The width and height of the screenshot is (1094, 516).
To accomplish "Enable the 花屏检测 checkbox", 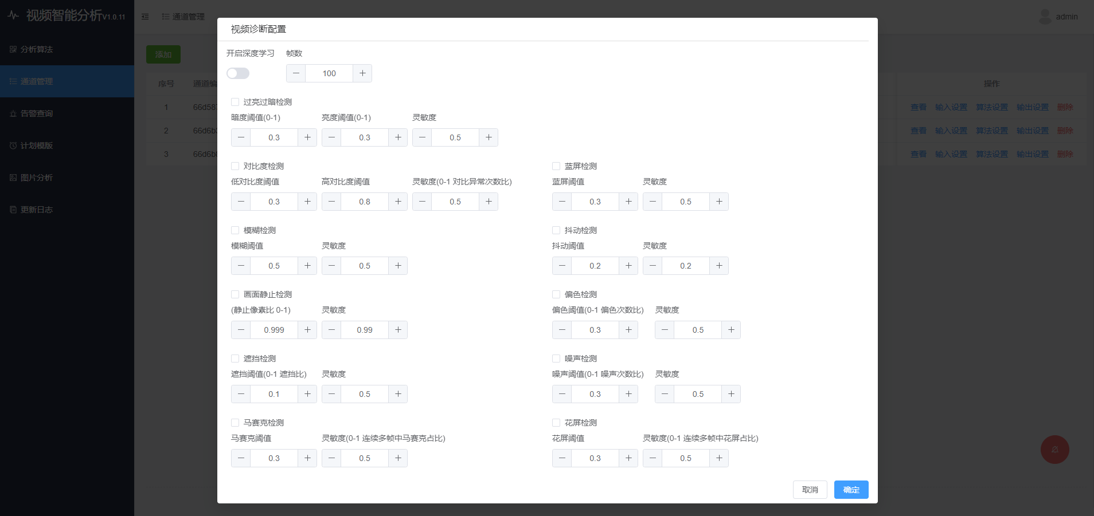I will 556,423.
